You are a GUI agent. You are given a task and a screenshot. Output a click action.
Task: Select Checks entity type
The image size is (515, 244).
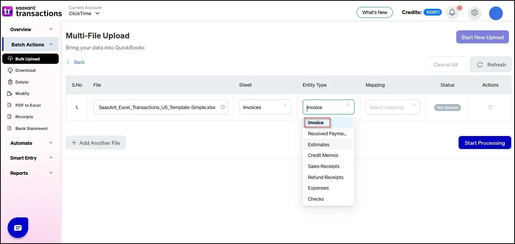click(328, 199)
